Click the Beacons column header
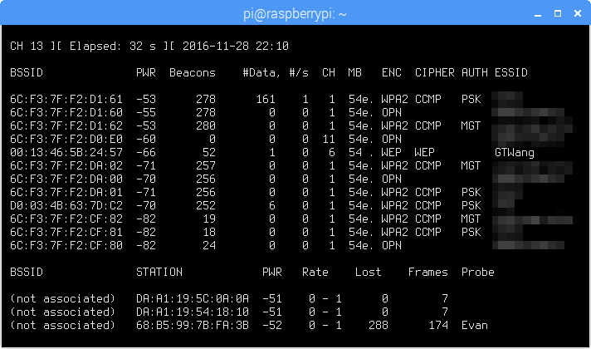This screenshot has width=591, height=349. (x=192, y=73)
